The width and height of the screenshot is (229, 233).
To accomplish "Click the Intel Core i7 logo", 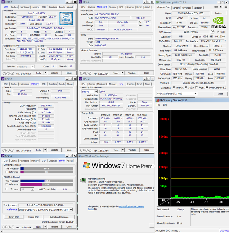I will [x=66, y=18].
